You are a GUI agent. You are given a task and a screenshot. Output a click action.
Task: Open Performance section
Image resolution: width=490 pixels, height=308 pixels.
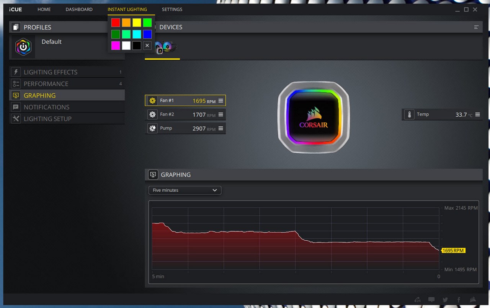click(x=67, y=84)
